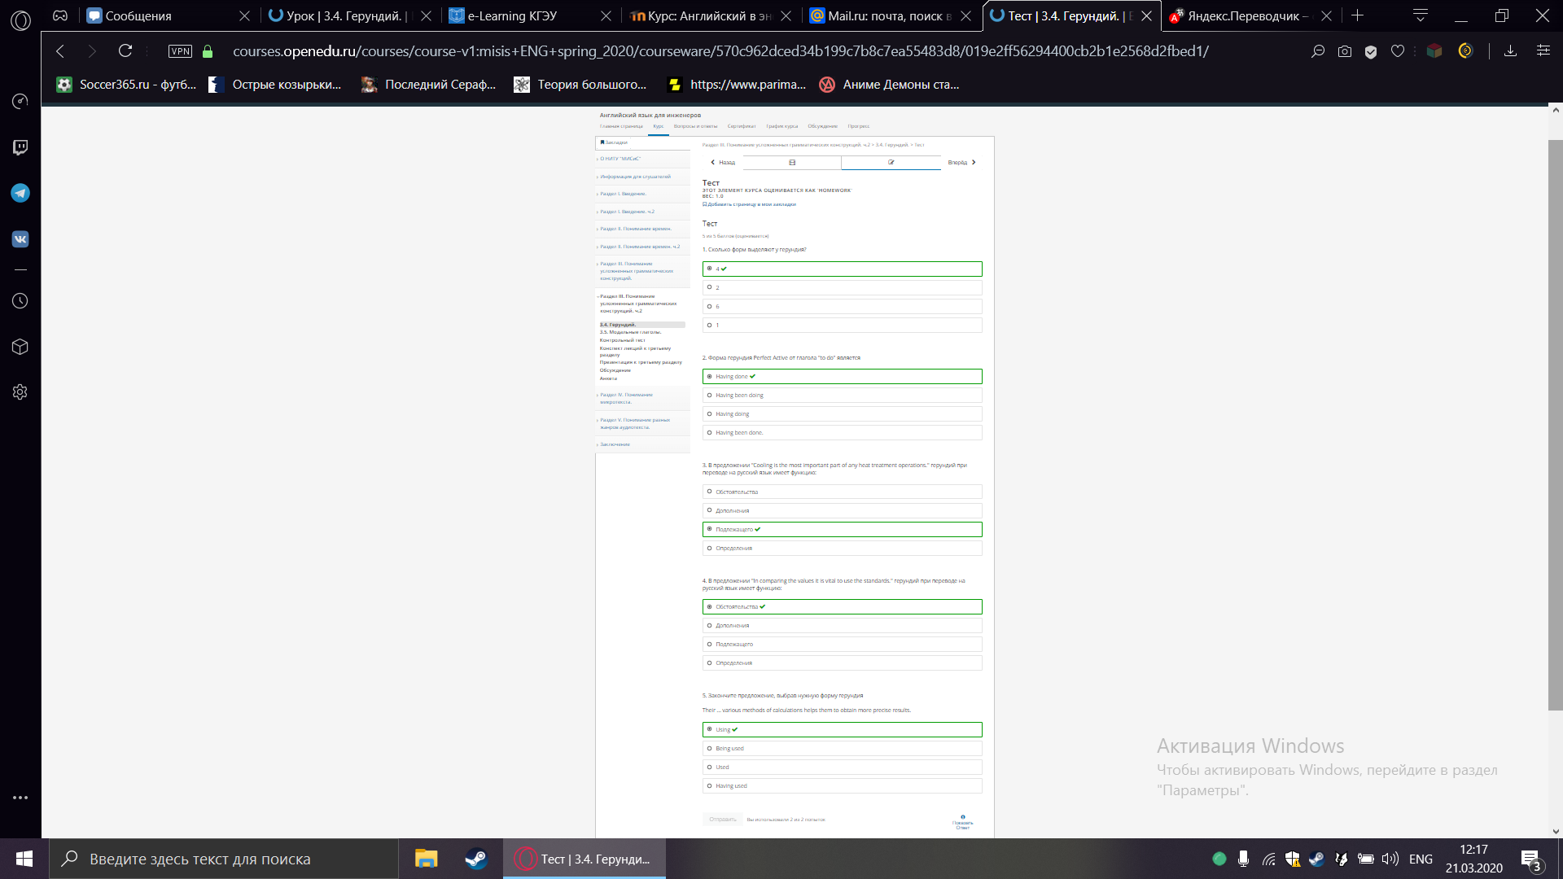Open the Telegram sidebar messenger
This screenshot has height=879, width=1563.
(20, 193)
